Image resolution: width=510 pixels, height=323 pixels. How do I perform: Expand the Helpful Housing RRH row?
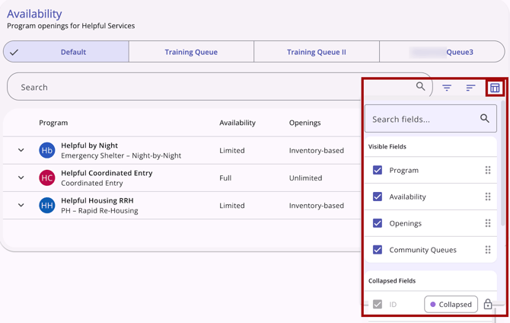point(21,205)
